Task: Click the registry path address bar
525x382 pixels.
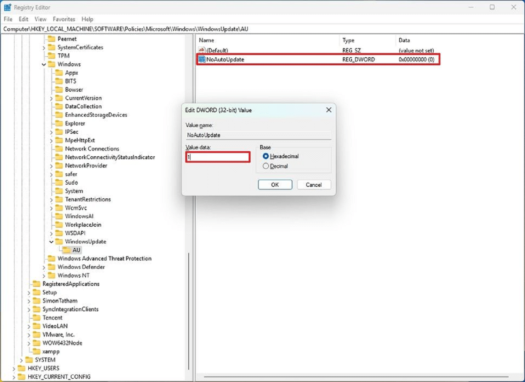Action: [x=262, y=29]
